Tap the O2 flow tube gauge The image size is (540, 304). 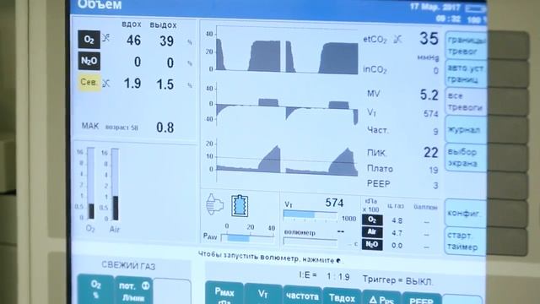[x=91, y=183]
